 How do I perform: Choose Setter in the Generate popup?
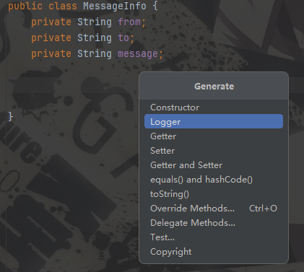click(214, 151)
